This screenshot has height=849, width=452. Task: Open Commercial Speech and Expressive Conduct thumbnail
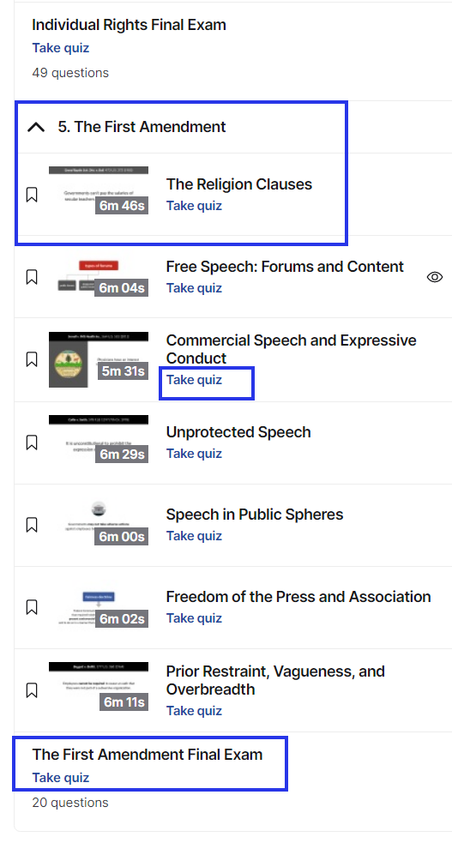coord(99,359)
